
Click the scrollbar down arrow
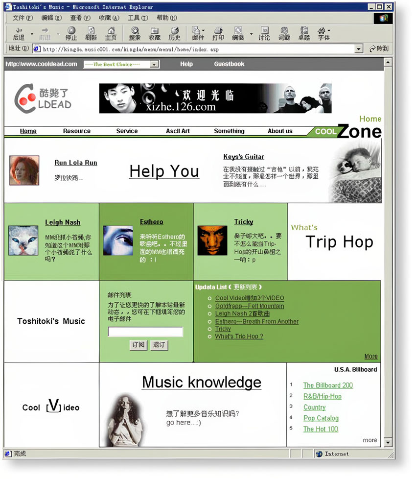(388, 442)
